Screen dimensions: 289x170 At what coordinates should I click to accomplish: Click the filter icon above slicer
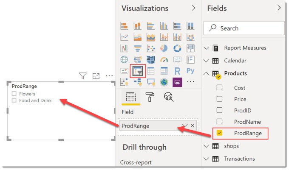click(82, 76)
